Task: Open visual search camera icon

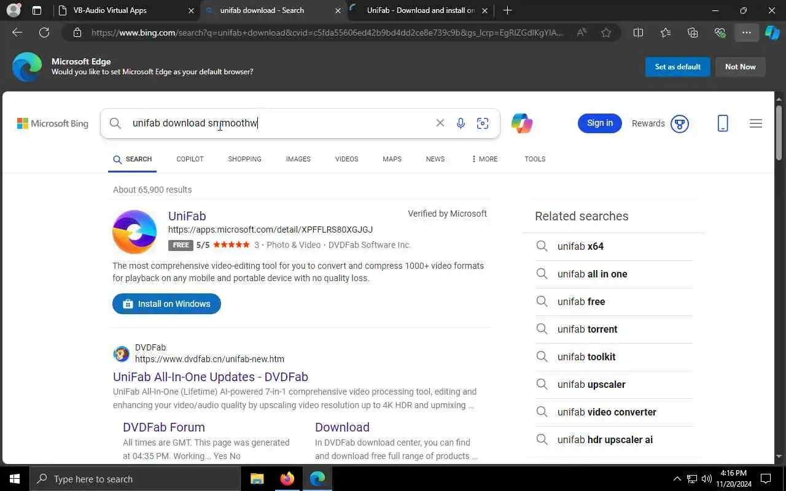Action: point(483,123)
